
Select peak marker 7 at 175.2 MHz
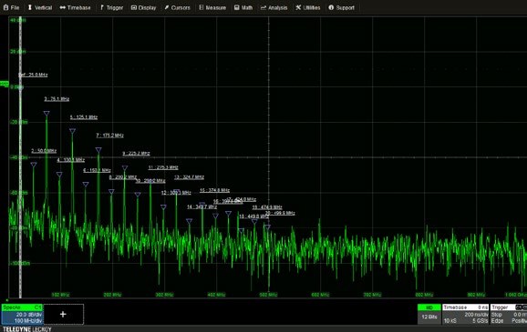(x=98, y=150)
